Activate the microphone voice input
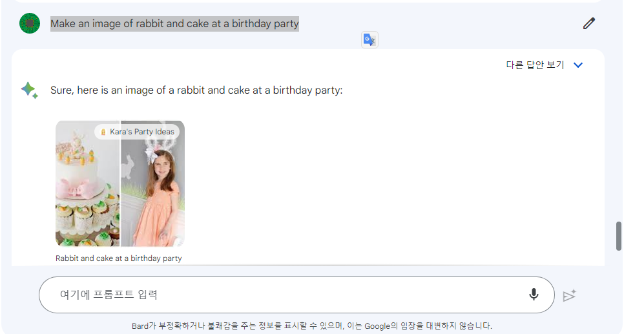The width and height of the screenshot is (624, 334). pyautogui.click(x=534, y=295)
